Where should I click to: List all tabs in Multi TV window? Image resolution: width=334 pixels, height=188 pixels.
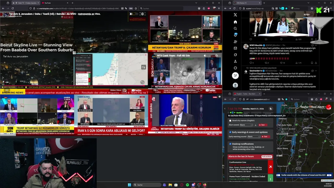[x=196, y=3]
